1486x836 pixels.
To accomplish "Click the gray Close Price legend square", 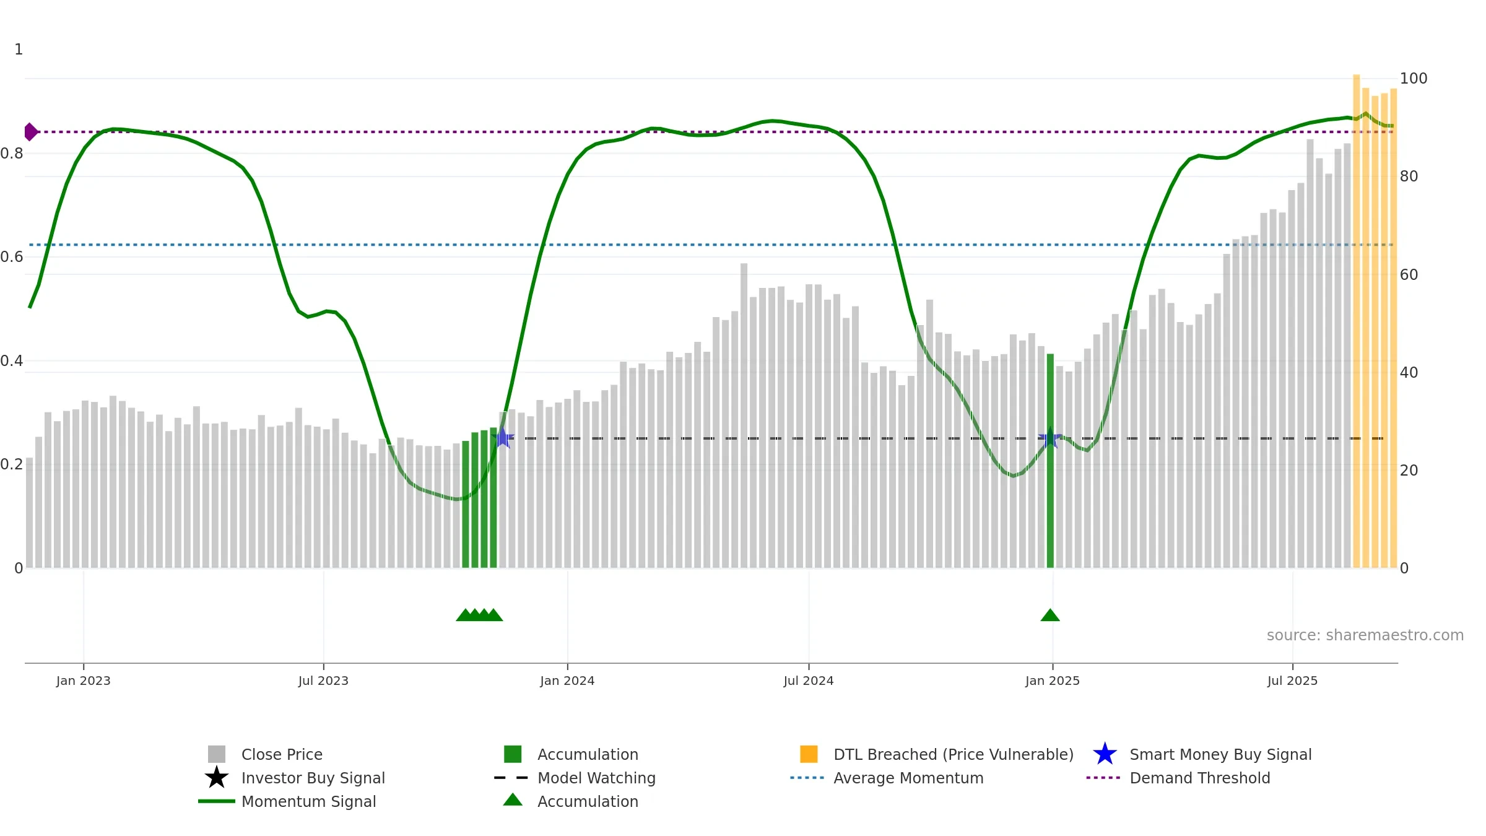I will click(x=217, y=754).
